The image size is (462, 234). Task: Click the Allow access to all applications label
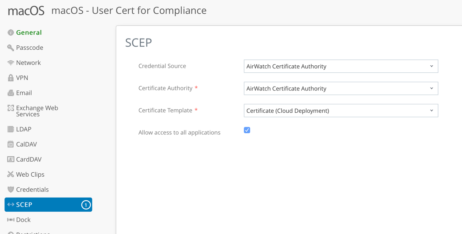coord(179,133)
